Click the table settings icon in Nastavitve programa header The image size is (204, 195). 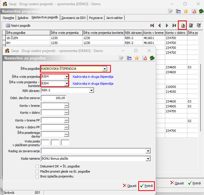(178, 11)
